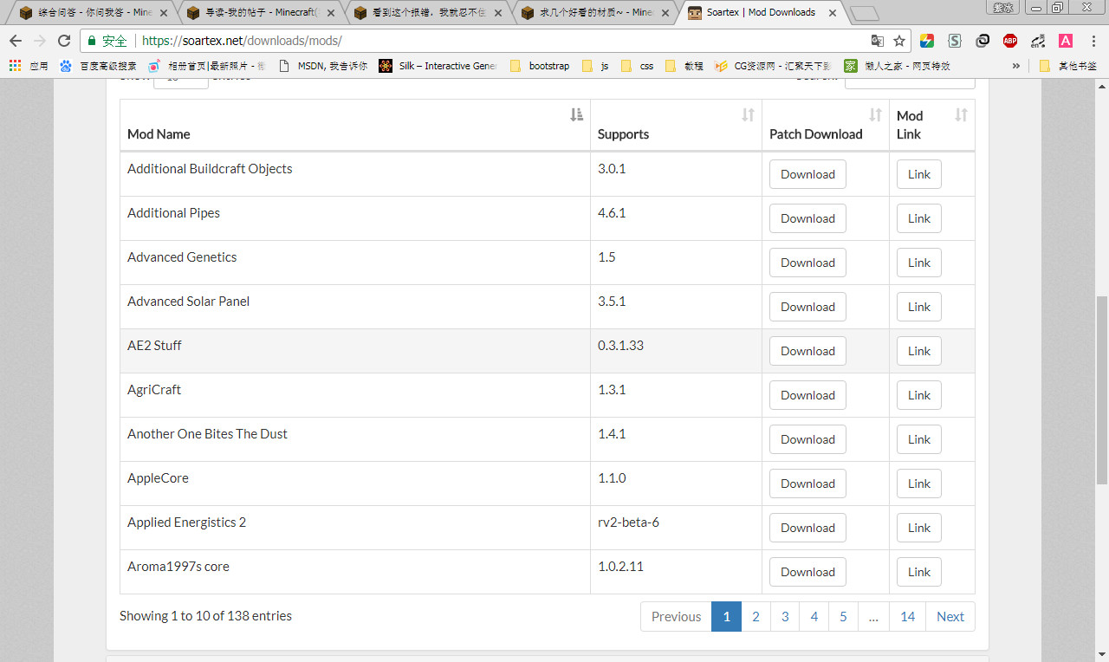The width and height of the screenshot is (1109, 662).
Task: Open the Link for AppleCore
Action: [x=918, y=484]
